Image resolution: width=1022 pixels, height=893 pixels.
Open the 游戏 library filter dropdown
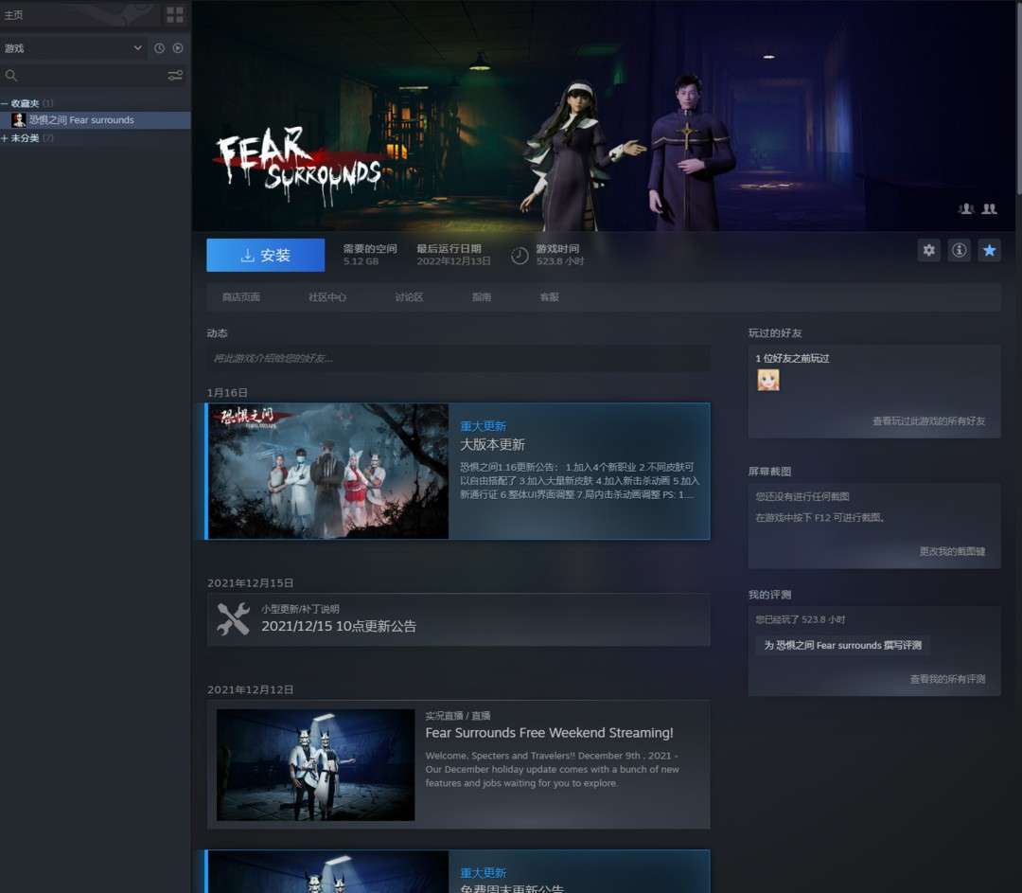pyautogui.click(x=73, y=48)
